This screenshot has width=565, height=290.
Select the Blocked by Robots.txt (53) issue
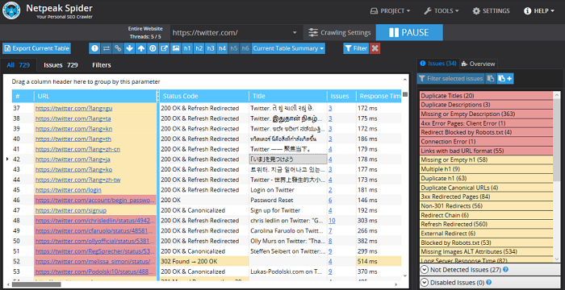[x=487, y=242]
